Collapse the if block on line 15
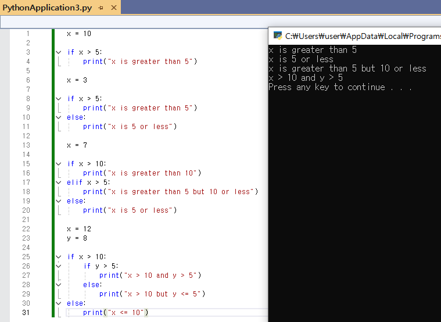 coord(59,163)
